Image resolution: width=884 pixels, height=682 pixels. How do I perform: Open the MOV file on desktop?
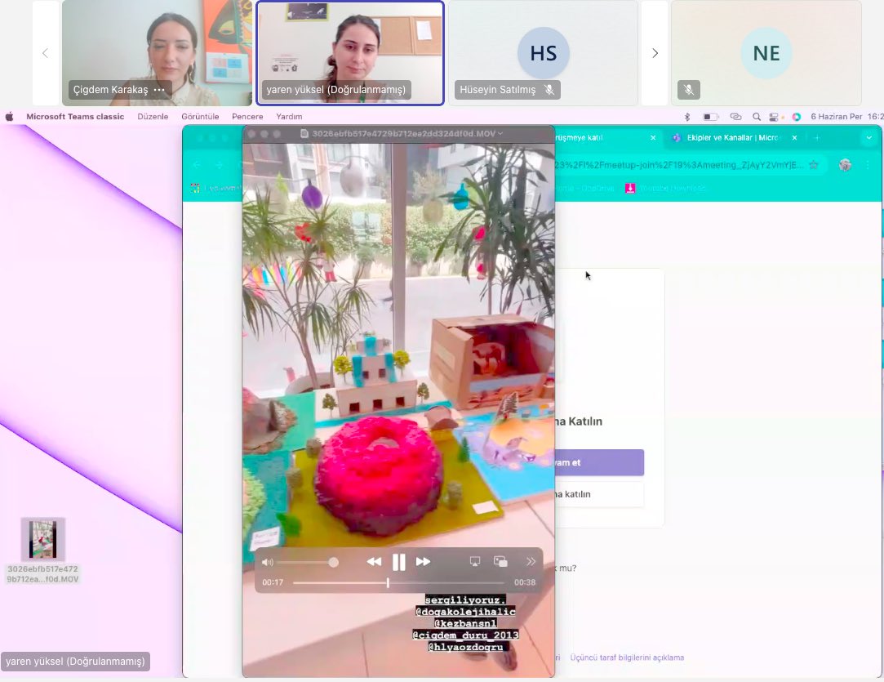coord(42,550)
